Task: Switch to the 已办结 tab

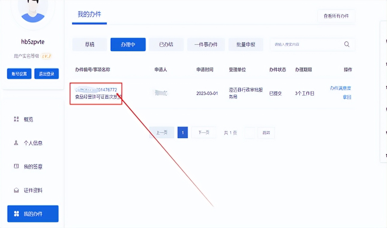Action: point(166,44)
